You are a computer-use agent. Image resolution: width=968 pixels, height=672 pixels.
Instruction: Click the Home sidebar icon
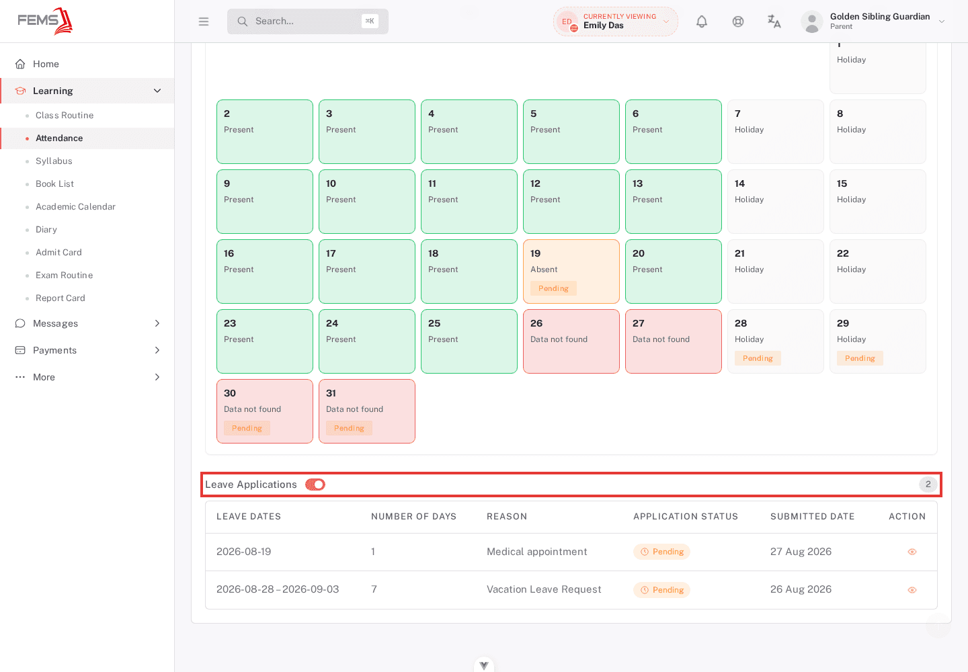20,64
